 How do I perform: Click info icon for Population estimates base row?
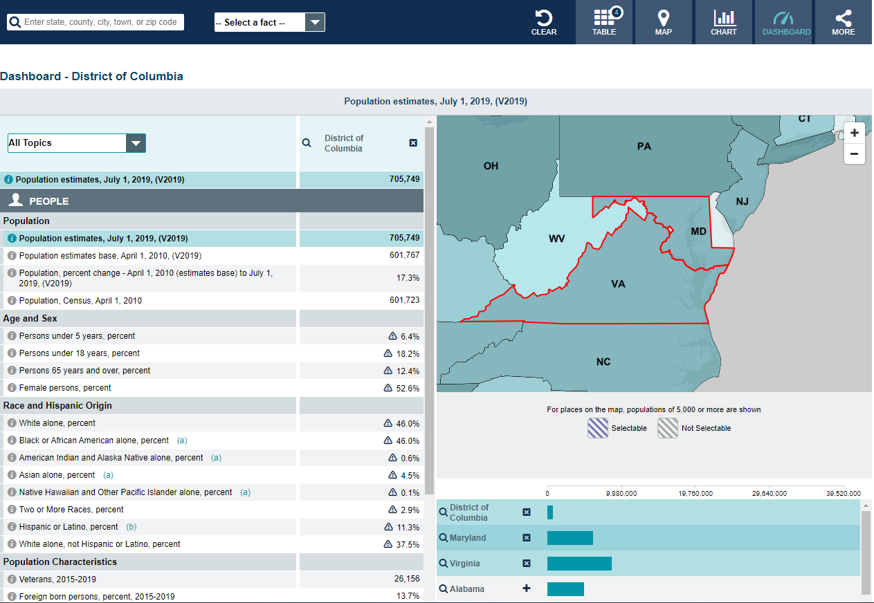(x=12, y=255)
